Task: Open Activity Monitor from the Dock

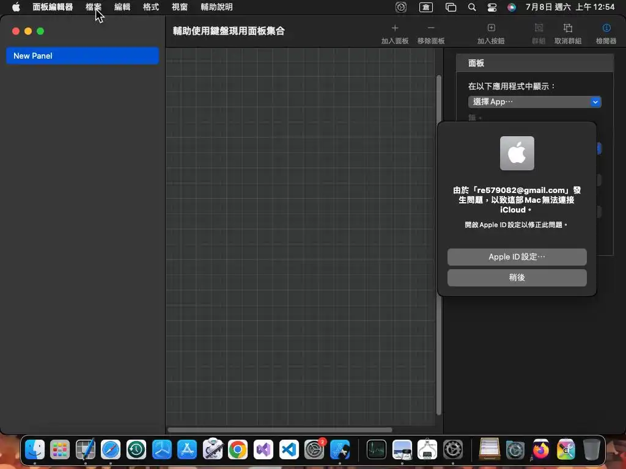Action: point(377,449)
